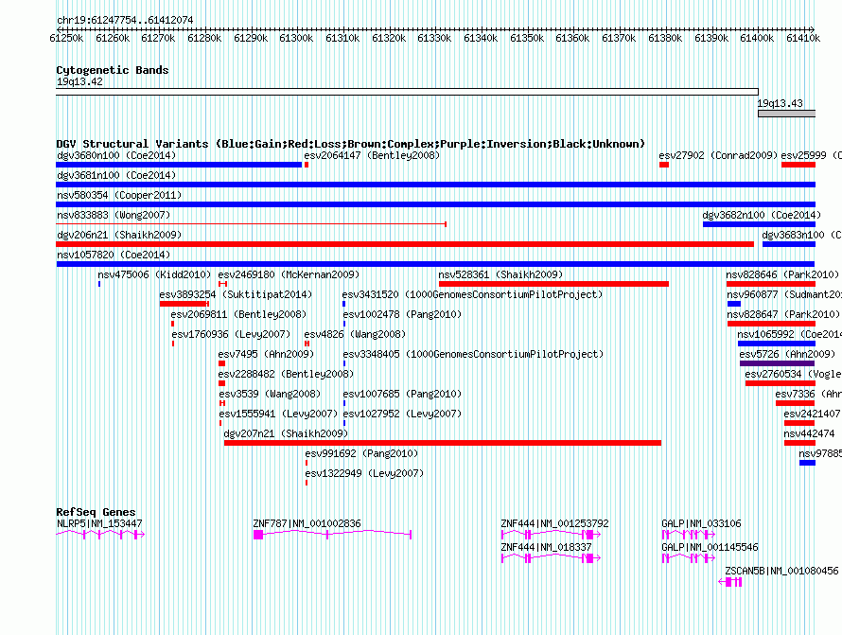The height and width of the screenshot is (635, 842).
Task: Click the ZSCAN5B gene structure glyph
Action: coord(730,582)
